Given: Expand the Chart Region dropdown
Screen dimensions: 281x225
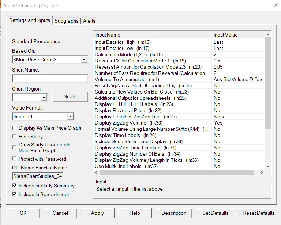Looking at the screenshot, I should click(44, 98).
